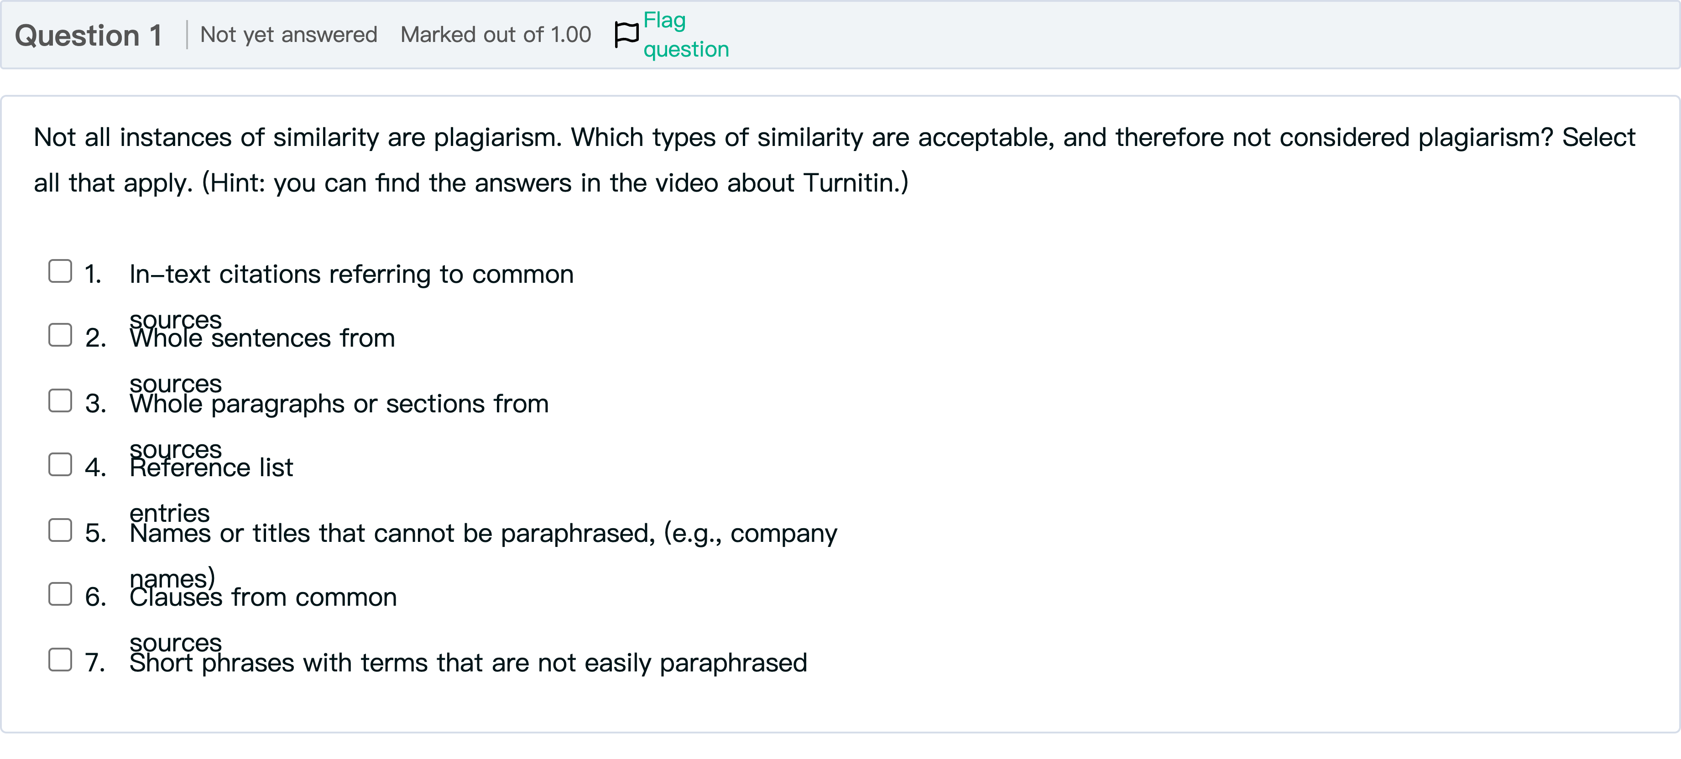
Task: Click the 'In-text citations referring to common' label
Action: point(351,275)
